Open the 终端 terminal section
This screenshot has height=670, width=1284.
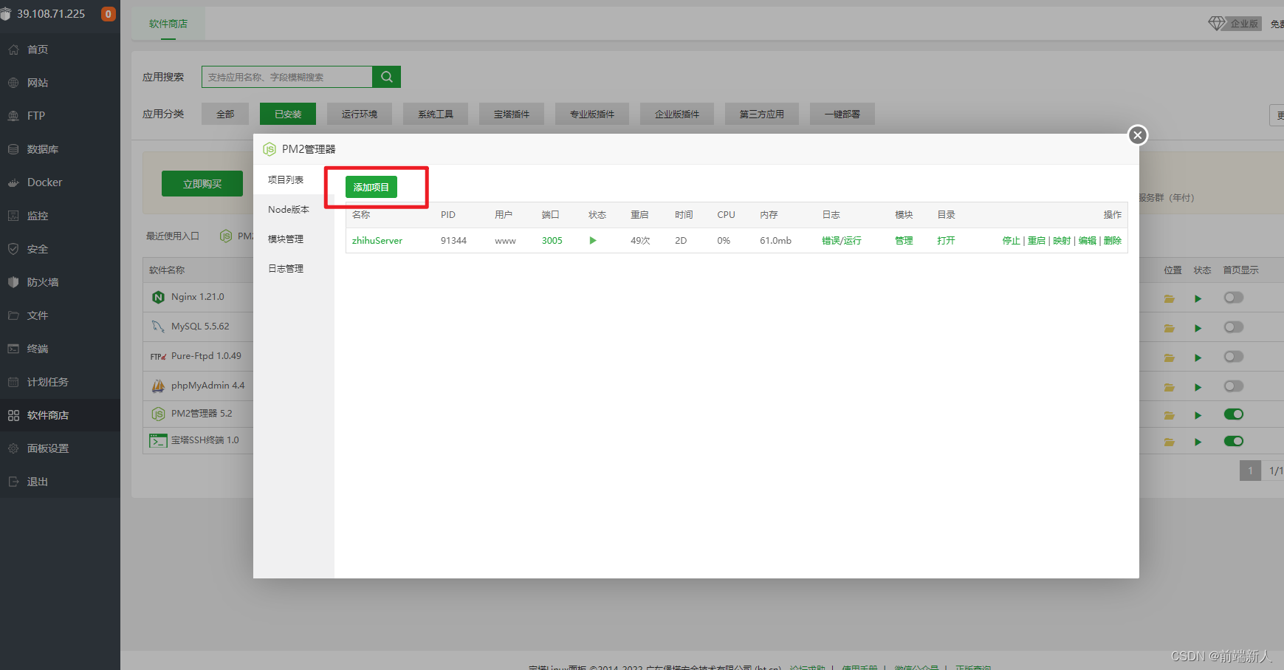coord(37,348)
